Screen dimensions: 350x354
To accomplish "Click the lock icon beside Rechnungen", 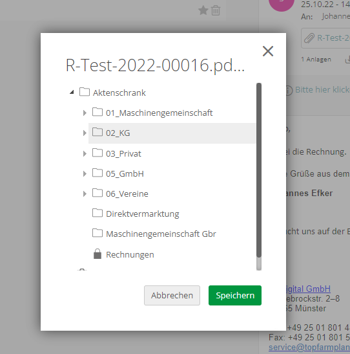I will point(98,254).
